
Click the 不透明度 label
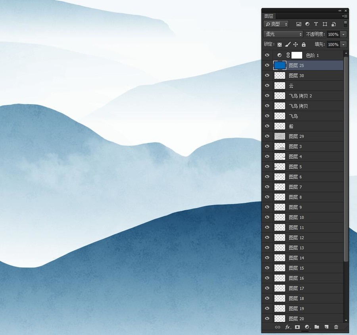pos(315,34)
